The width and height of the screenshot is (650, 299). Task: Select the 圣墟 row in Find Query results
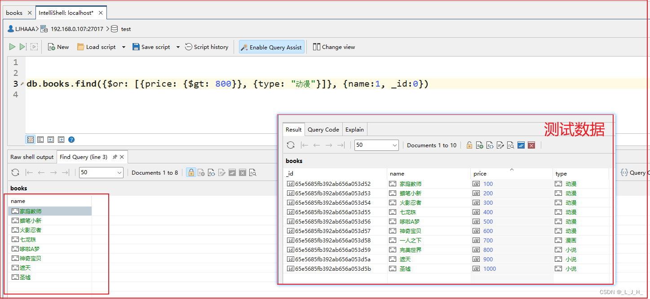pyautogui.click(x=50, y=277)
